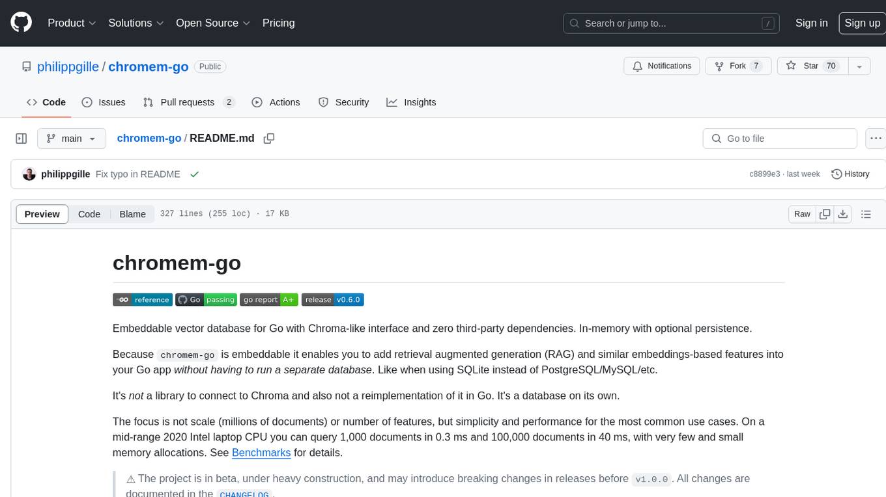The height and width of the screenshot is (497, 886).
Task: Open chromem-go breadcrumb link
Action: pos(149,138)
